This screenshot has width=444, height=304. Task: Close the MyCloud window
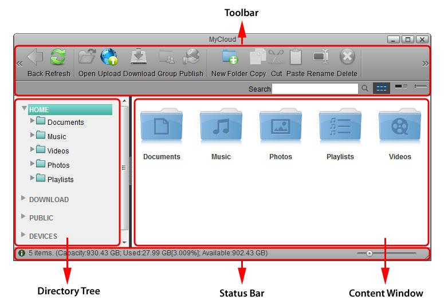tap(422, 40)
